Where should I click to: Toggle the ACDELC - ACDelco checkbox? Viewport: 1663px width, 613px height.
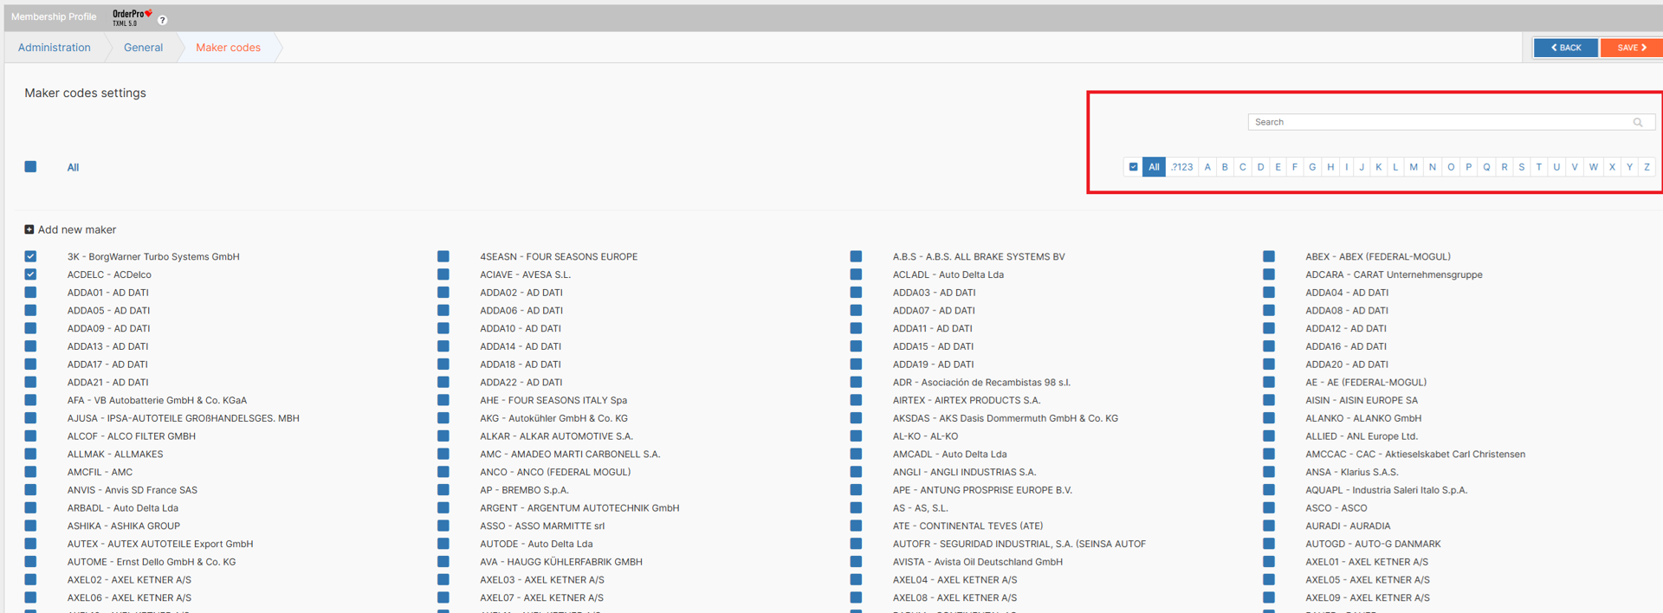coord(30,274)
